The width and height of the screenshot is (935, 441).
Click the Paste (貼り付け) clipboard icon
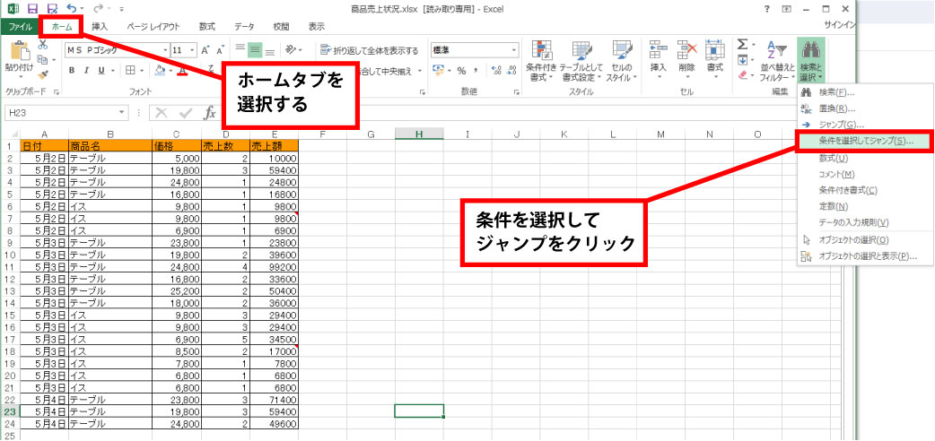pyautogui.click(x=20, y=52)
